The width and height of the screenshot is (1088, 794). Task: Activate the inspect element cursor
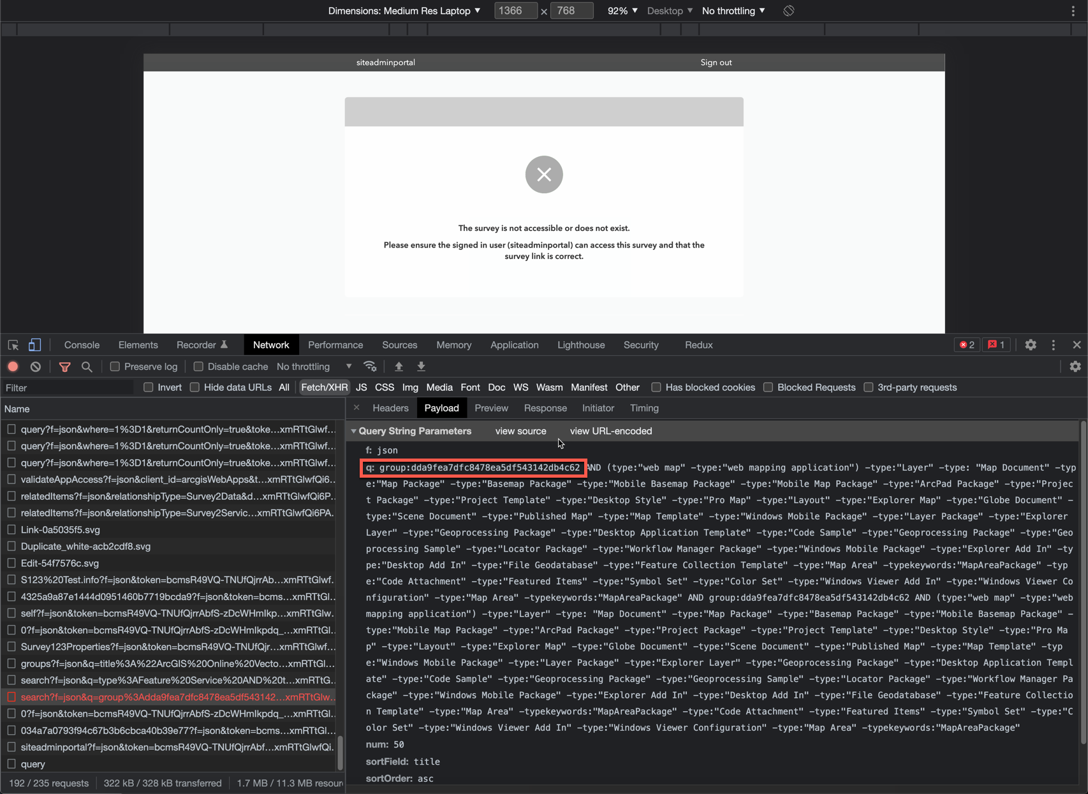coord(13,344)
